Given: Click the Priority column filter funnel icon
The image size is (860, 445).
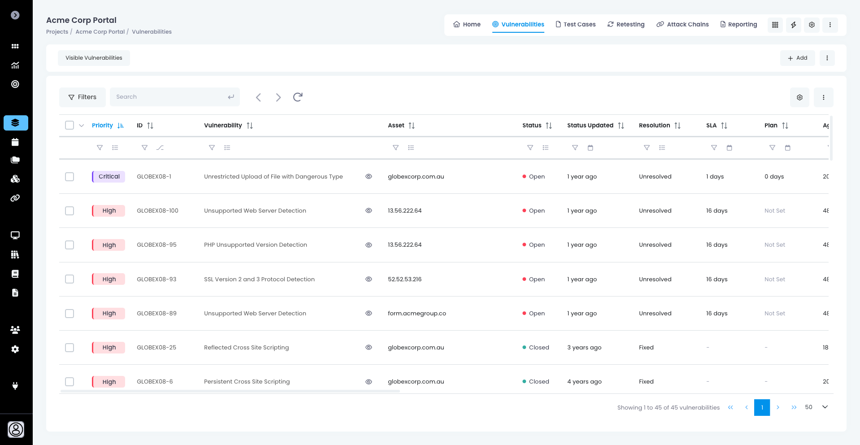Looking at the screenshot, I should (x=100, y=148).
